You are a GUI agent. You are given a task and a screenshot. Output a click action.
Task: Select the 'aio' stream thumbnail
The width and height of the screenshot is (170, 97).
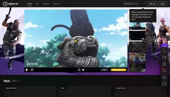tap(137, 26)
